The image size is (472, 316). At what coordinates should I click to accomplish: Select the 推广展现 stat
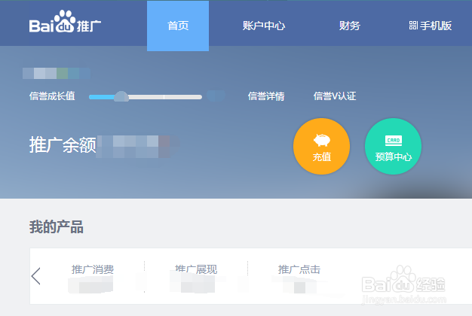pos(196,269)
